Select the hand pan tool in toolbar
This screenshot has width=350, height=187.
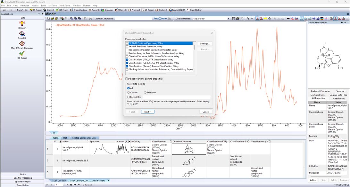(x=270, y=19)
